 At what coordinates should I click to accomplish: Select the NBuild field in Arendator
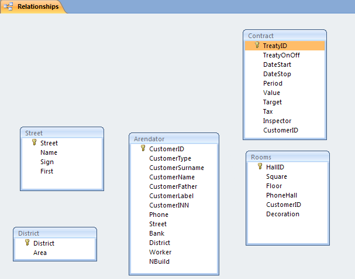click(x=160, y=261)
